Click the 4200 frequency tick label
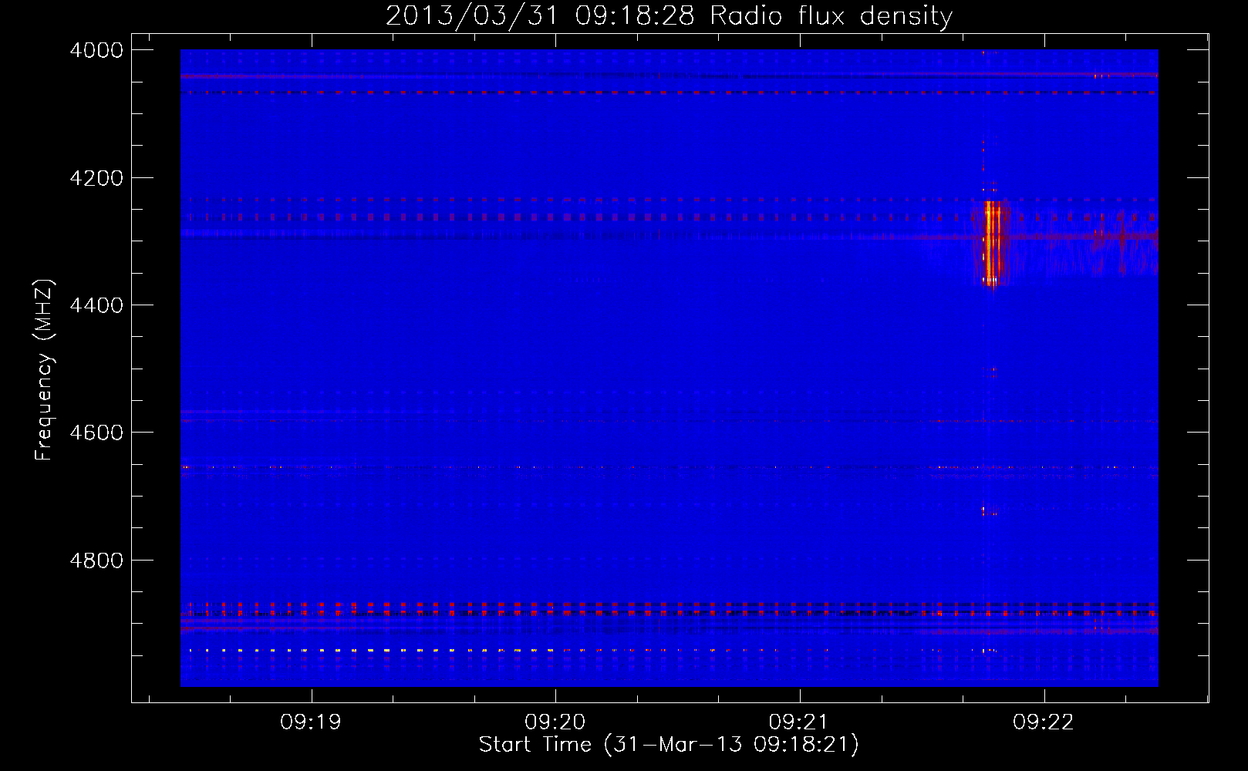The width and height of the screenshot is (1248, 771). [96, 178]
